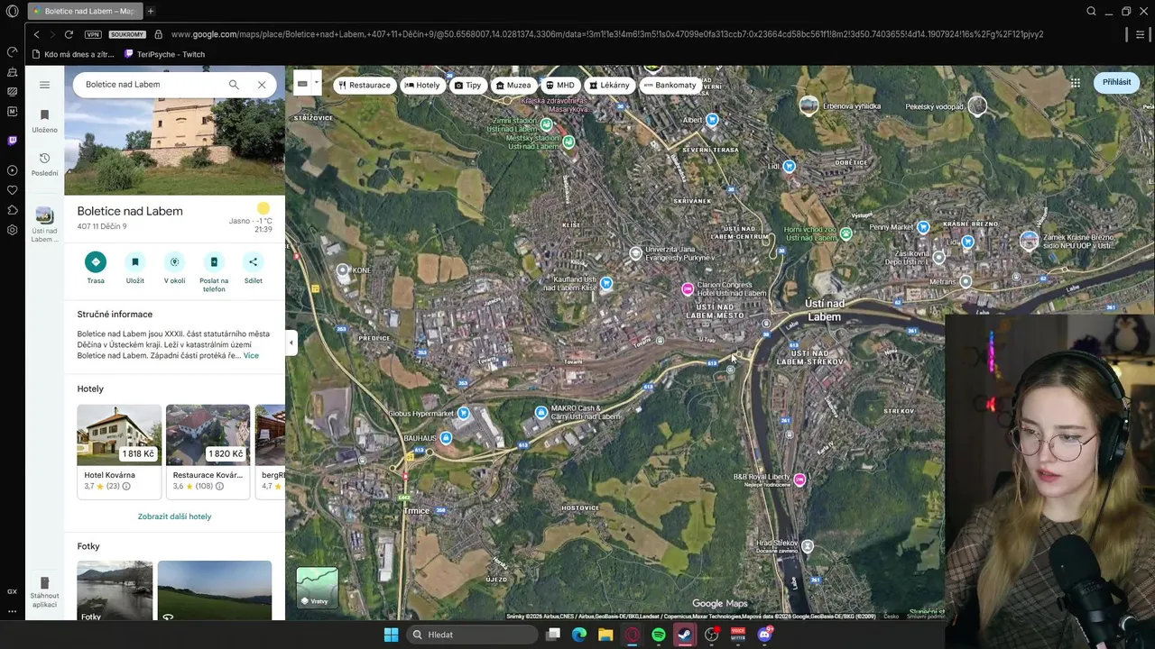Click the search magnifier icon
The image size is (1155, 649).
point(234,85)
